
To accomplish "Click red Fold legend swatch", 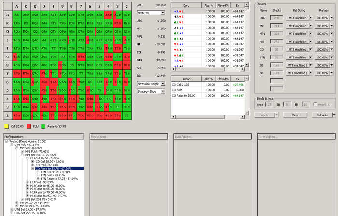I will pyautogui.click(x=28, y=126).
